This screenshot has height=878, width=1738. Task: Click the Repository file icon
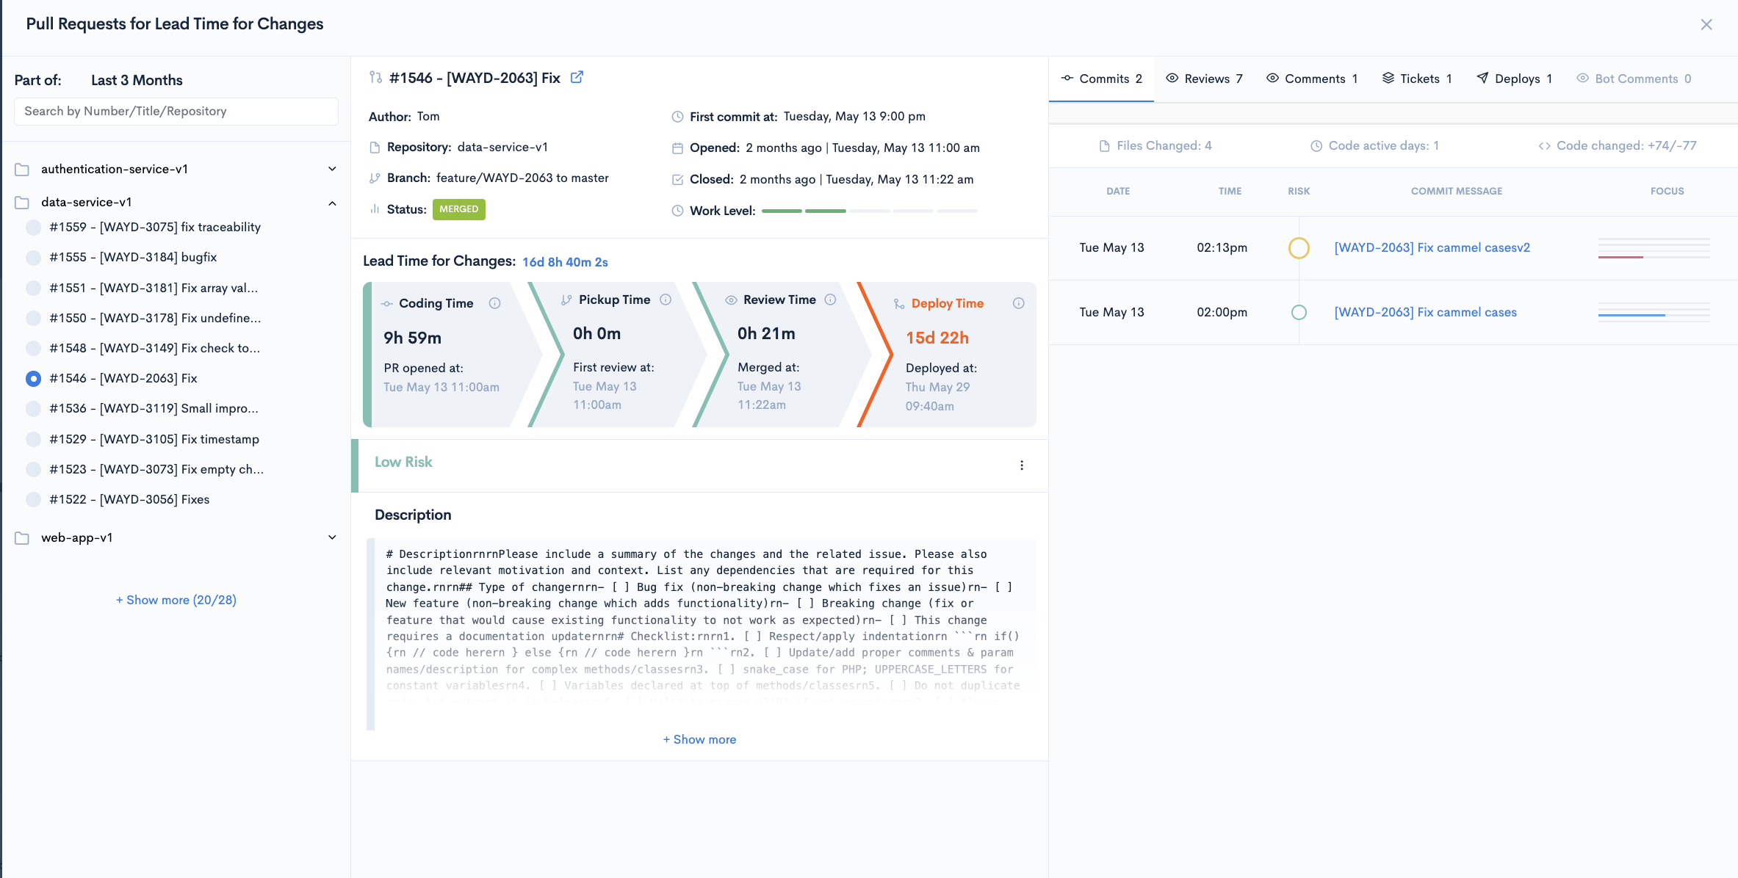click(x=375, y=148)
